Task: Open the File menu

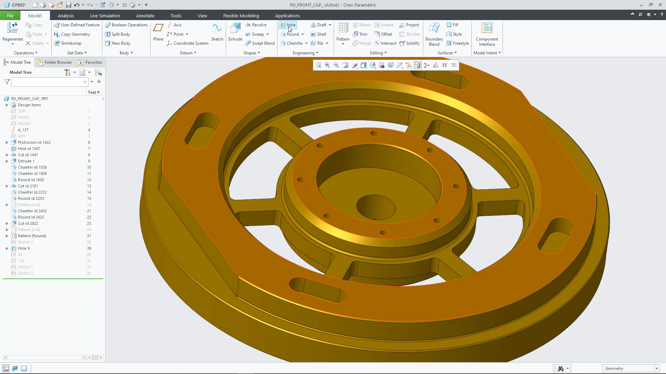Action: [10, 16]
